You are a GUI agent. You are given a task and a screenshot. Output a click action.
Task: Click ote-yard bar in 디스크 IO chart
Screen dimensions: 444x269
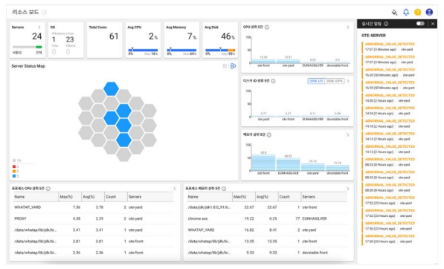click(263, 116)
